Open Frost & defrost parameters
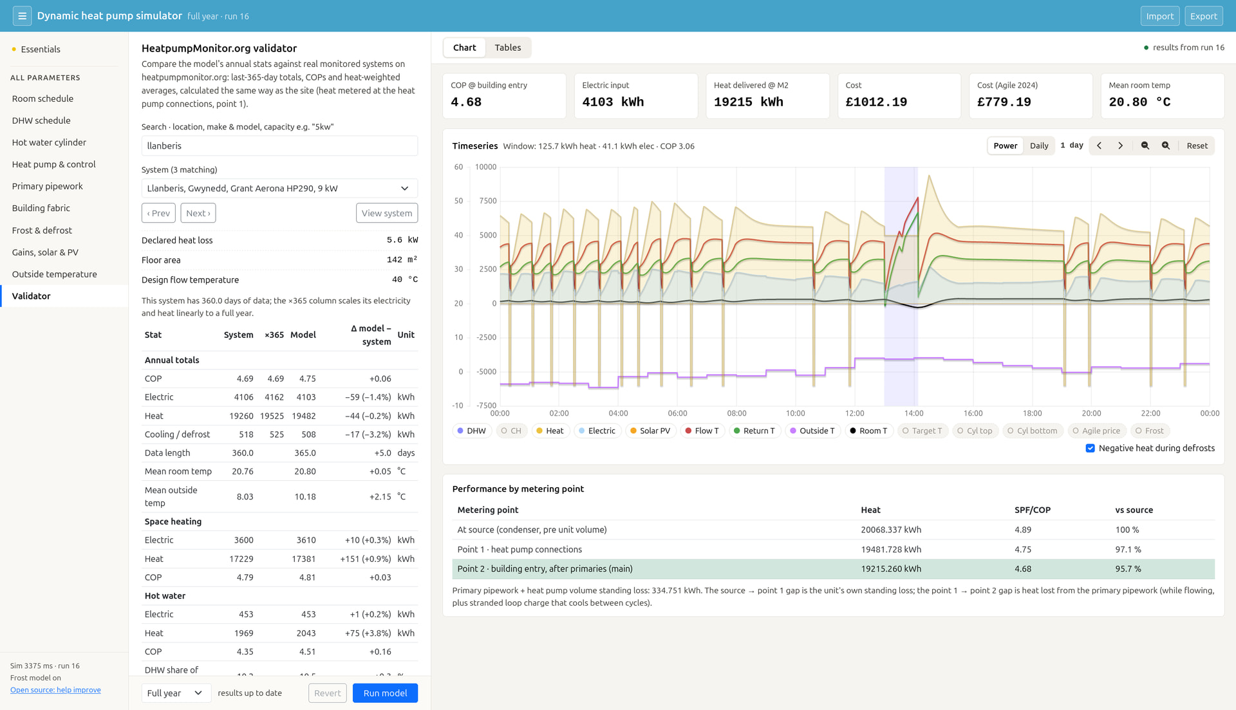 coord(42,230)
